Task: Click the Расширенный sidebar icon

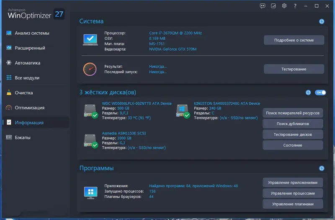Action: click(9, 48)
